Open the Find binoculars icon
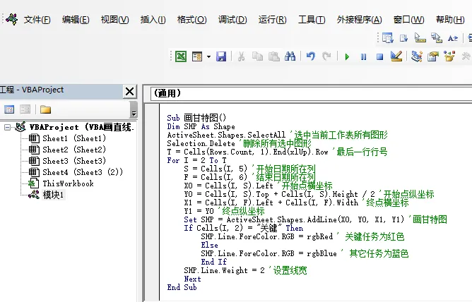This screenshot has width=472, height=302. click(x=290, y=56)
